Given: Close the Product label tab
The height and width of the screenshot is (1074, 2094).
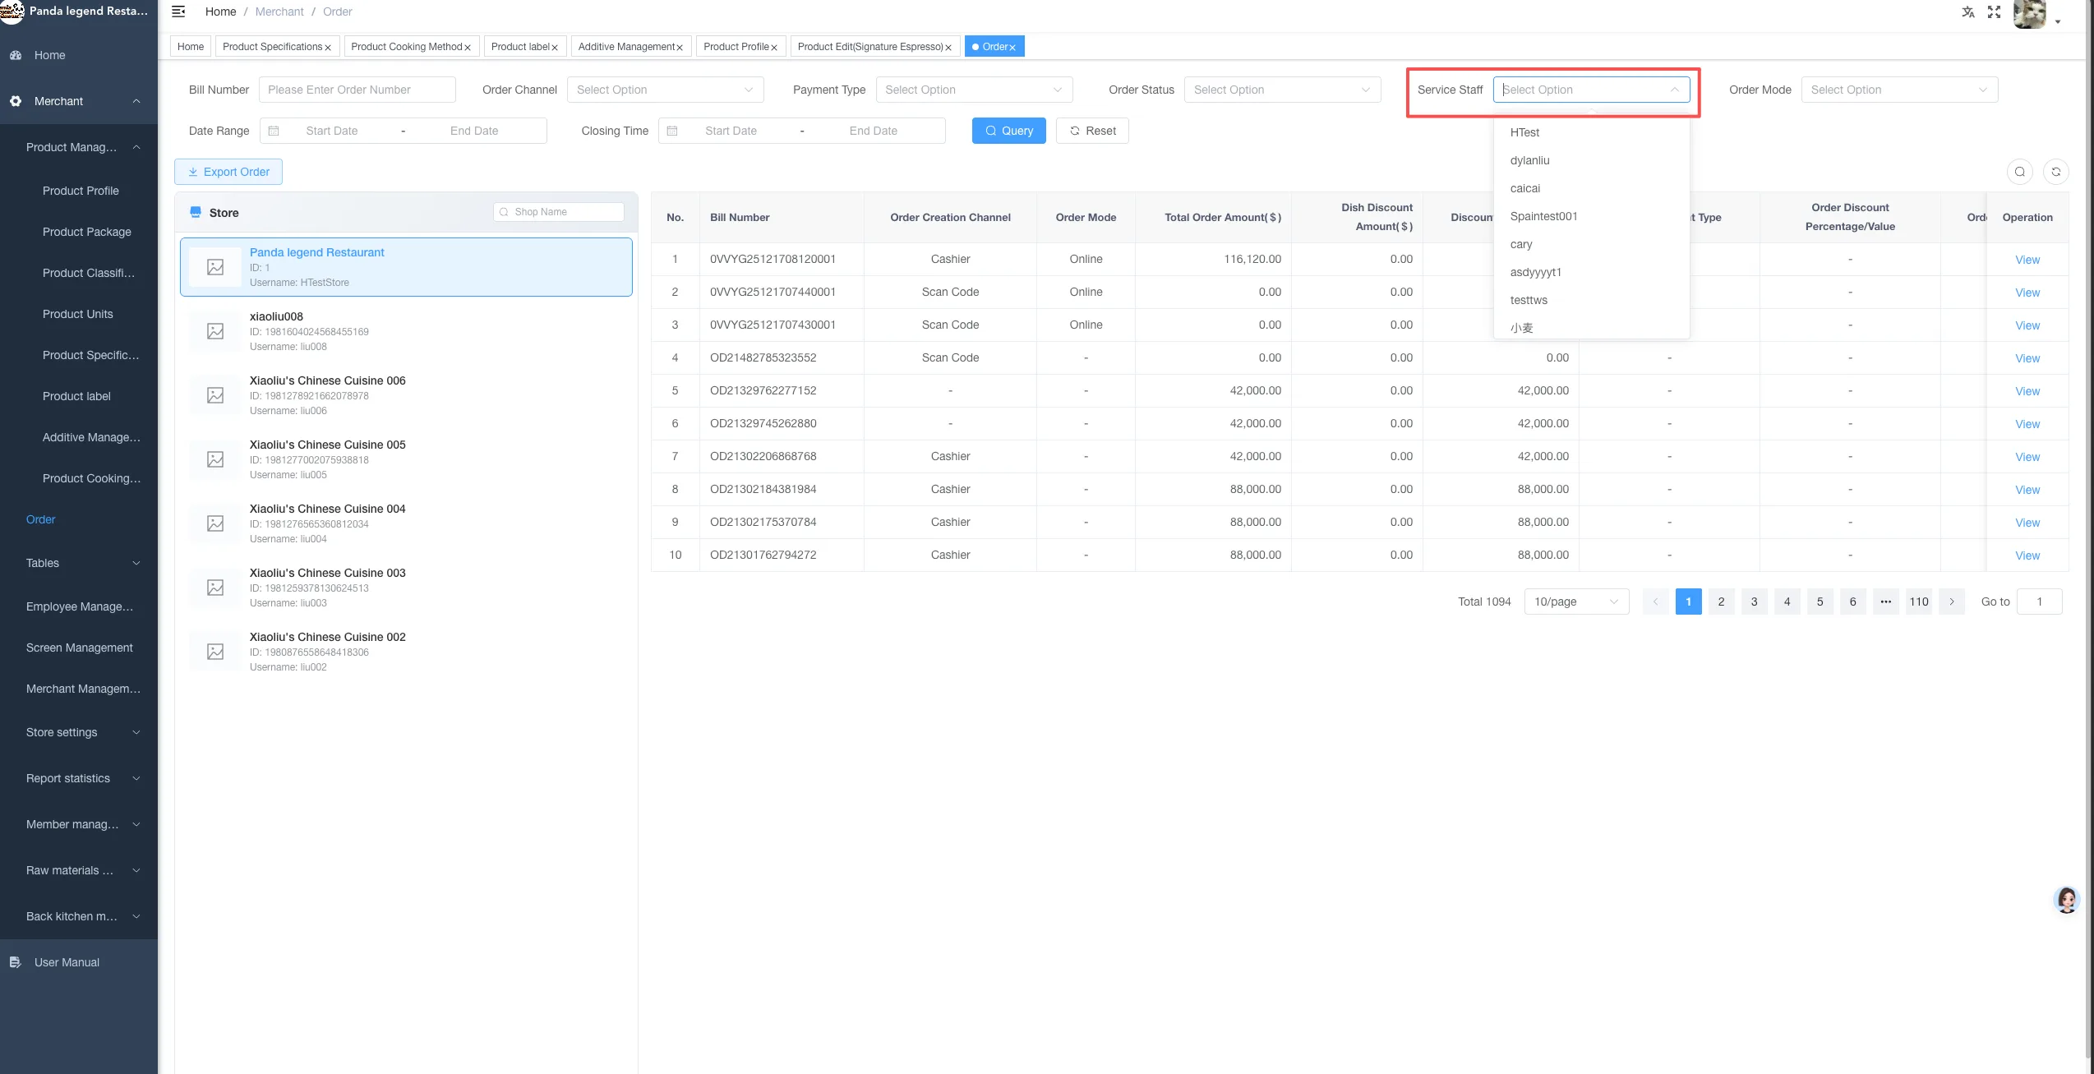Looking at the screenshot, I should [555, 48].
